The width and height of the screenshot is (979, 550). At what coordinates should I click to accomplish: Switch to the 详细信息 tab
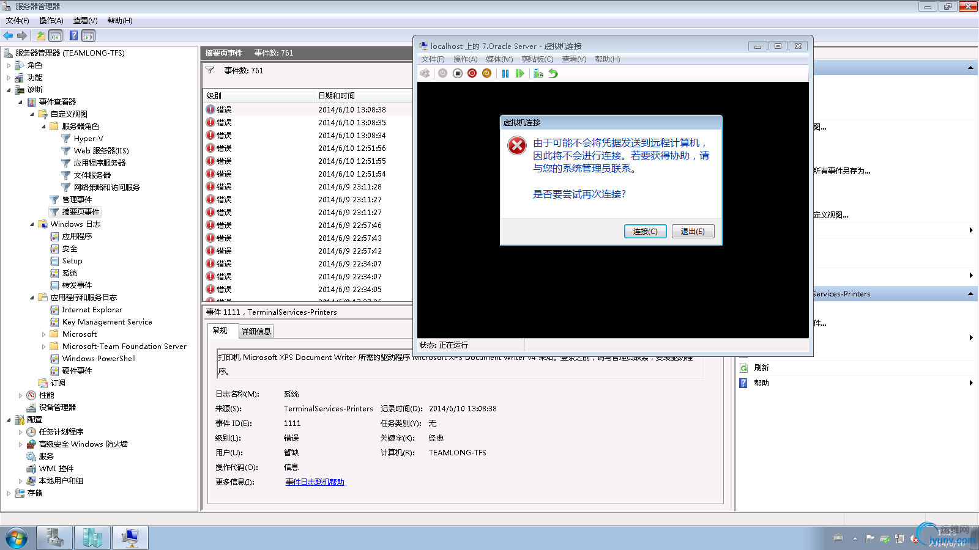click(x=256, y=331)
